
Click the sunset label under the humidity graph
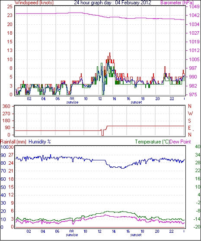[136, 235]
